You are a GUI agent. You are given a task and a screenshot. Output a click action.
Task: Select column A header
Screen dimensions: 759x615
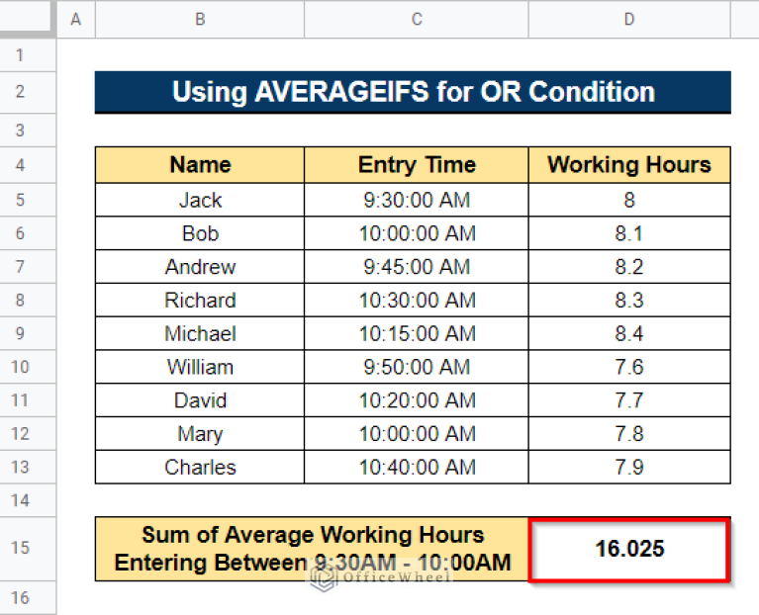pyautogui.click(x=76, y=19)
